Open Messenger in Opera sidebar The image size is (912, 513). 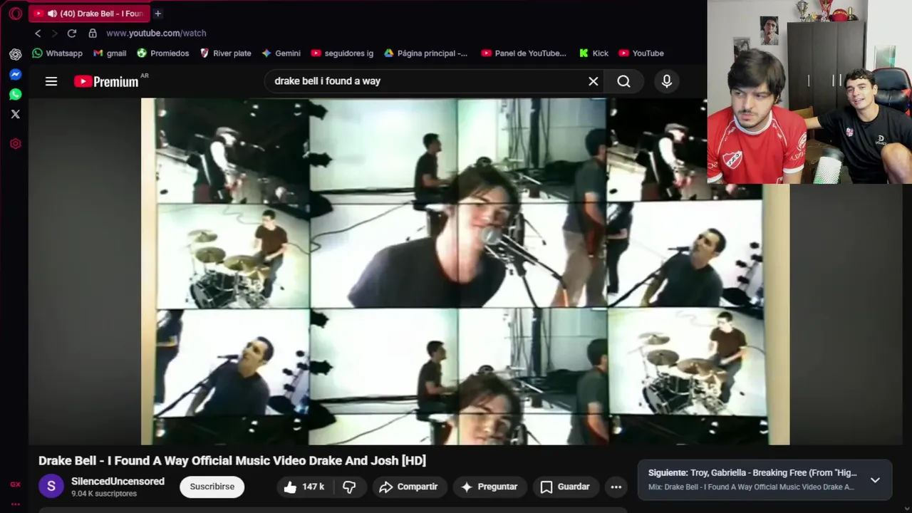15,74
